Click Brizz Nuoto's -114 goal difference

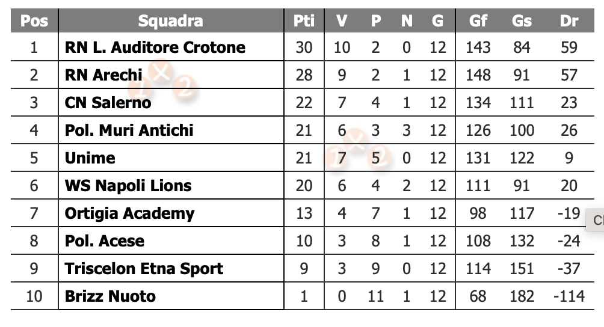click(x=569, y=296)
